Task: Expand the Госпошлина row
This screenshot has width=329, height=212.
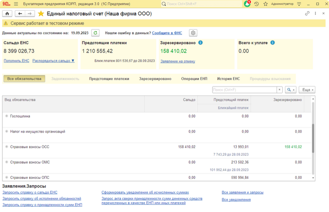Action: point(6,116)
